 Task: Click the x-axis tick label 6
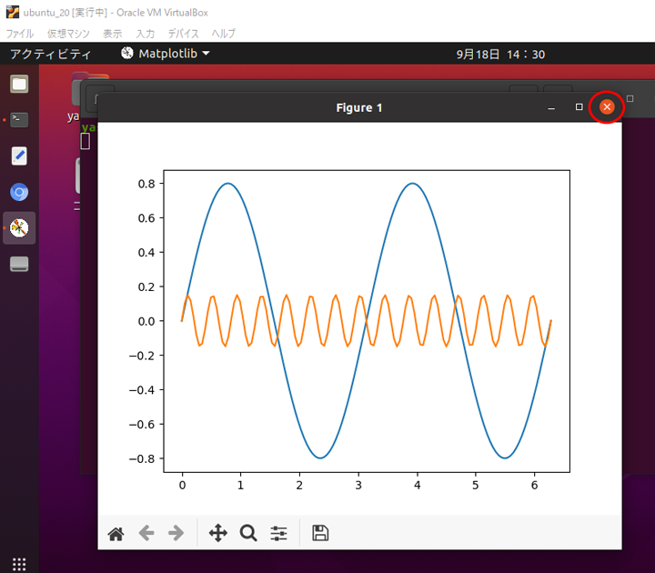pyautogui.click(x=534, y=485)
